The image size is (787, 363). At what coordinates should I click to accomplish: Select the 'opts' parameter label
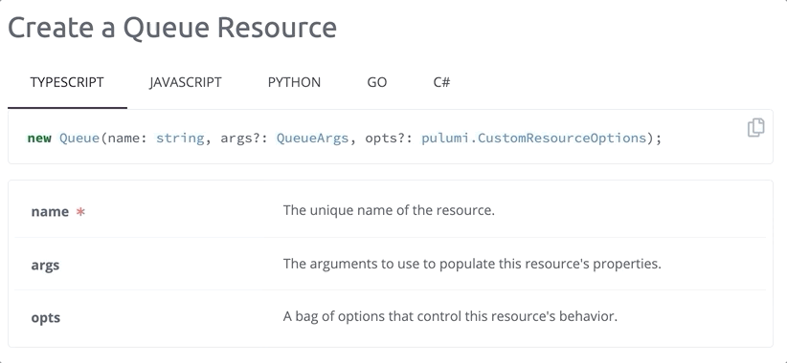click(46, 318)
